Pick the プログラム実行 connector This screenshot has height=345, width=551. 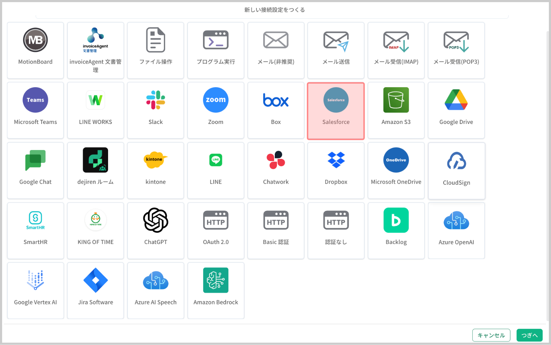(216, 50)
